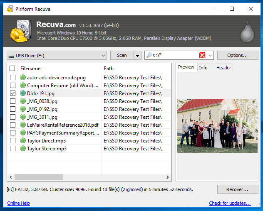Sort by the Filename column header
263x211 pixels.
point(59,68)
